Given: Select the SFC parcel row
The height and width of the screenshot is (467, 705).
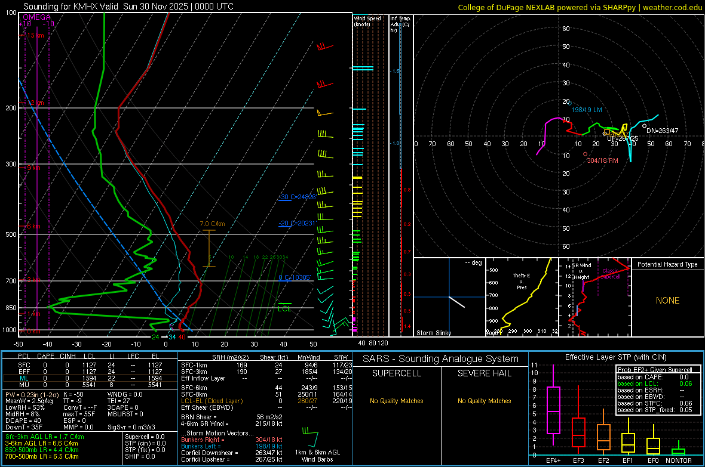Looking at the screenshot, I should click(90, 365).
